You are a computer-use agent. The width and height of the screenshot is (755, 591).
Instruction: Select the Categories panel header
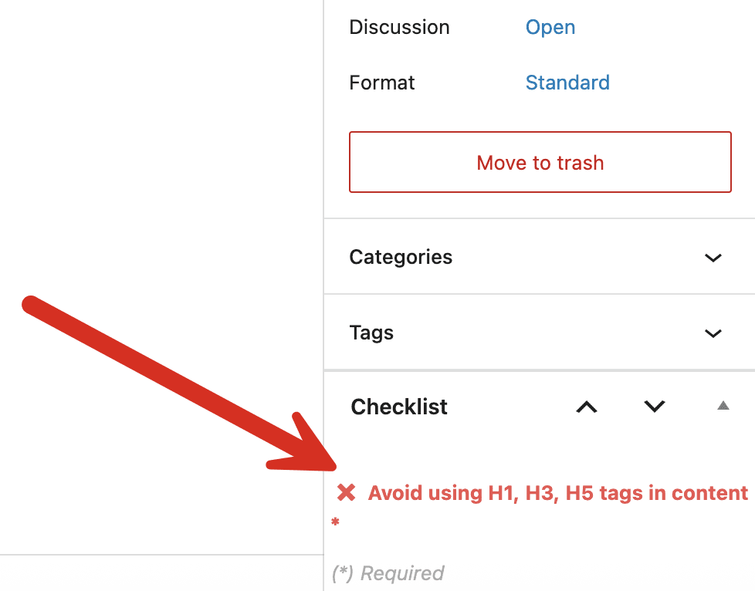(x=401, y=257)
